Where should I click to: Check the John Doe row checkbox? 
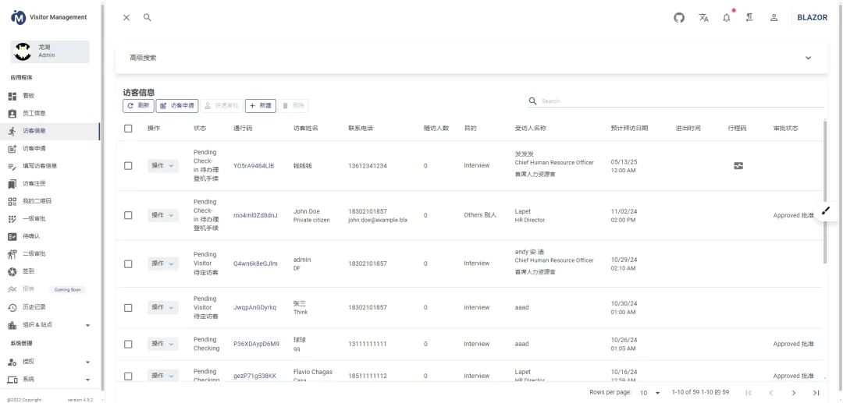click(x=128, y=215)
